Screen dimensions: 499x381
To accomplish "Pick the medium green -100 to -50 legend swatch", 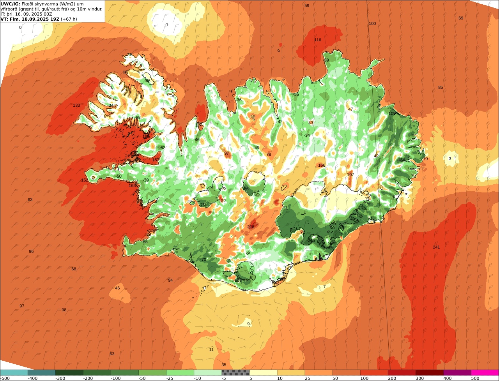I will [x=125, y=372].
